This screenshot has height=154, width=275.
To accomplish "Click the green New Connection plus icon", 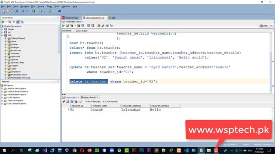I will [3, 22].
